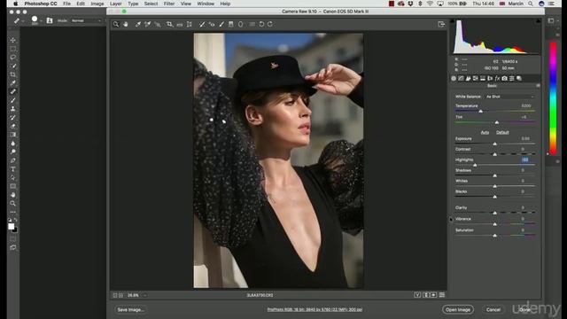
Task: Select the Spot Removal tool
Action: (x=202, y=24)
